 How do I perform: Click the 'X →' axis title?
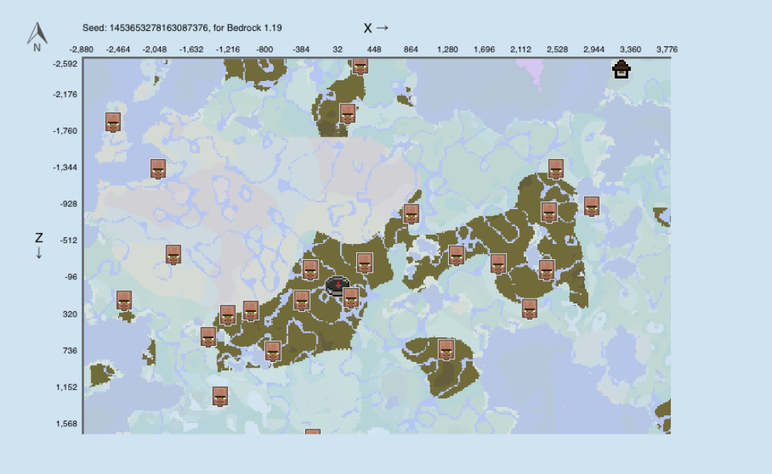tap(376, 28)
